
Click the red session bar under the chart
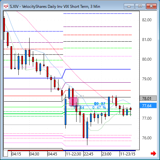point(35,150)
